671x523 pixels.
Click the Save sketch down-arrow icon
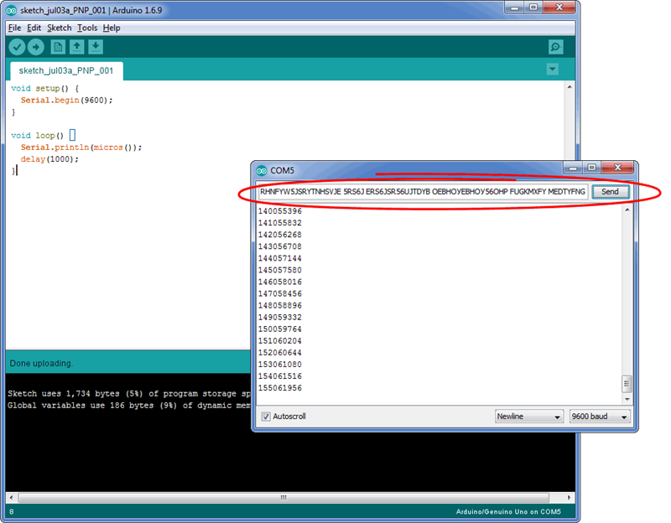coord(96,47)
